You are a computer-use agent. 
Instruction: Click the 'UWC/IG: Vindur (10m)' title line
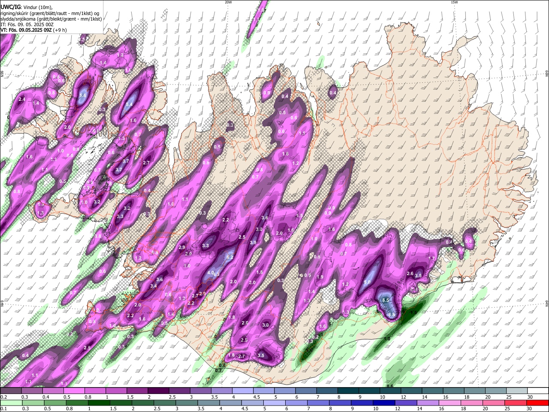26,6
